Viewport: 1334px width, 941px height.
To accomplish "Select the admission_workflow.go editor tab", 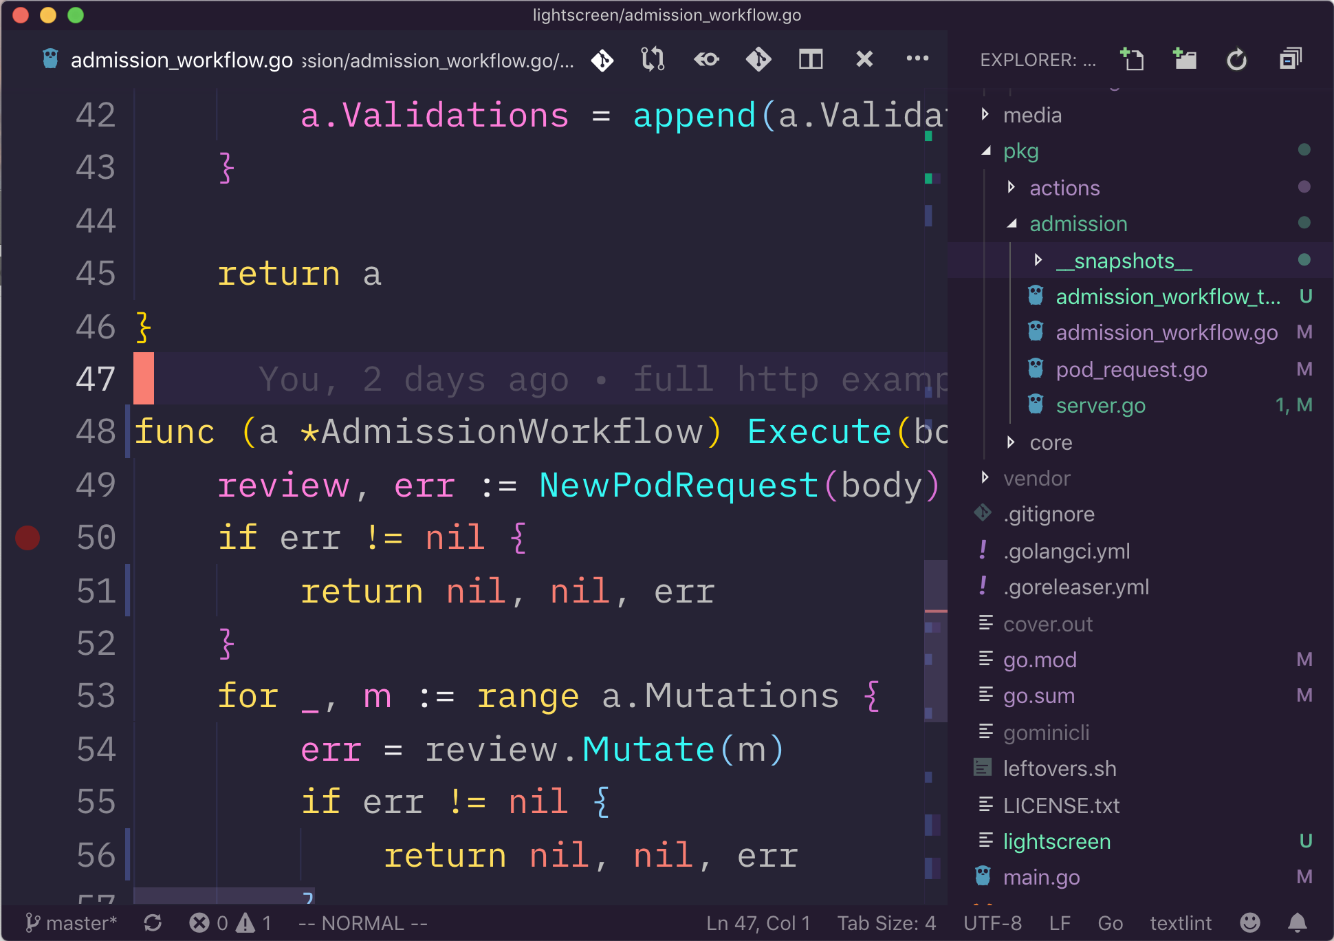I will pos(181,60).
